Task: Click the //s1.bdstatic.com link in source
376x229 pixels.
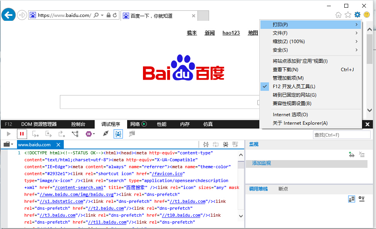Action: coord(61,201)
